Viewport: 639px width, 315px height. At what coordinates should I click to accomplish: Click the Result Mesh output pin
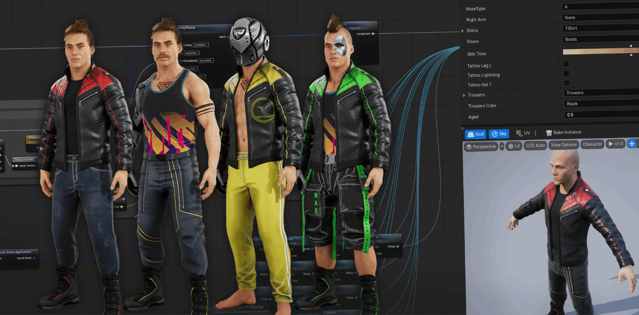coord(35,258)
